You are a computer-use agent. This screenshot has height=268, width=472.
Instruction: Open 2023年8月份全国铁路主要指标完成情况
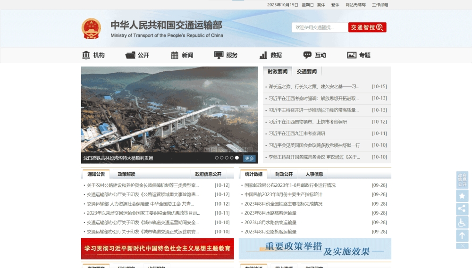283,204
